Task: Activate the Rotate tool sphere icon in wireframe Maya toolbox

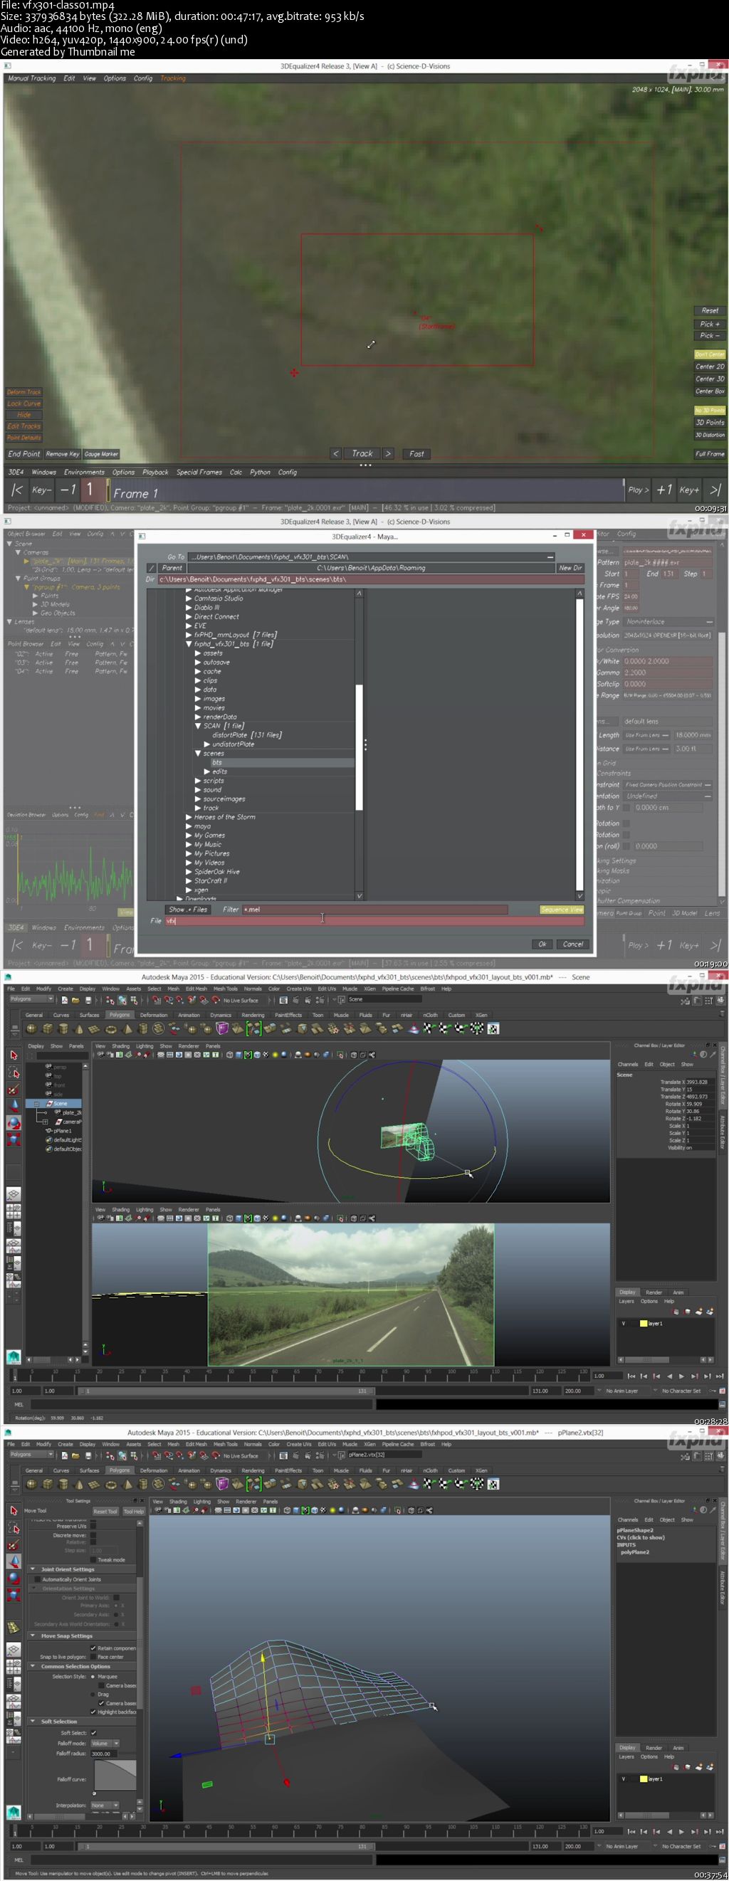Action: [13, 1578]
